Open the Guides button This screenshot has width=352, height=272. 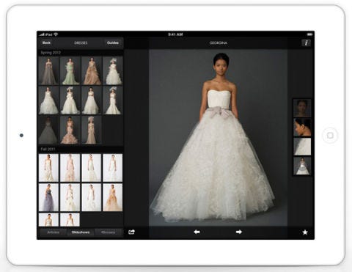(113, 43)
